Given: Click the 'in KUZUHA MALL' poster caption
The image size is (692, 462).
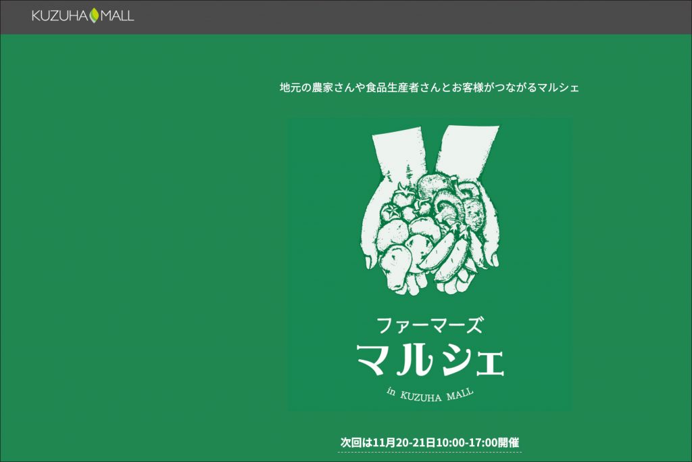Looking at the screenshot, I should point(430,394).
